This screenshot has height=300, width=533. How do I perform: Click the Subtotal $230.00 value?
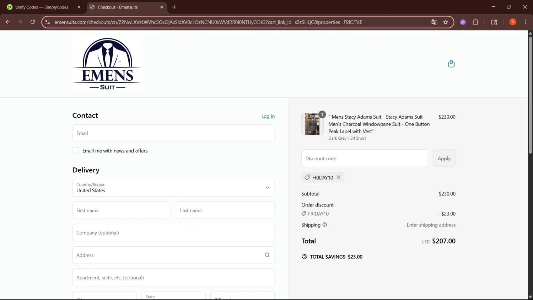click(x=447, y=194)
